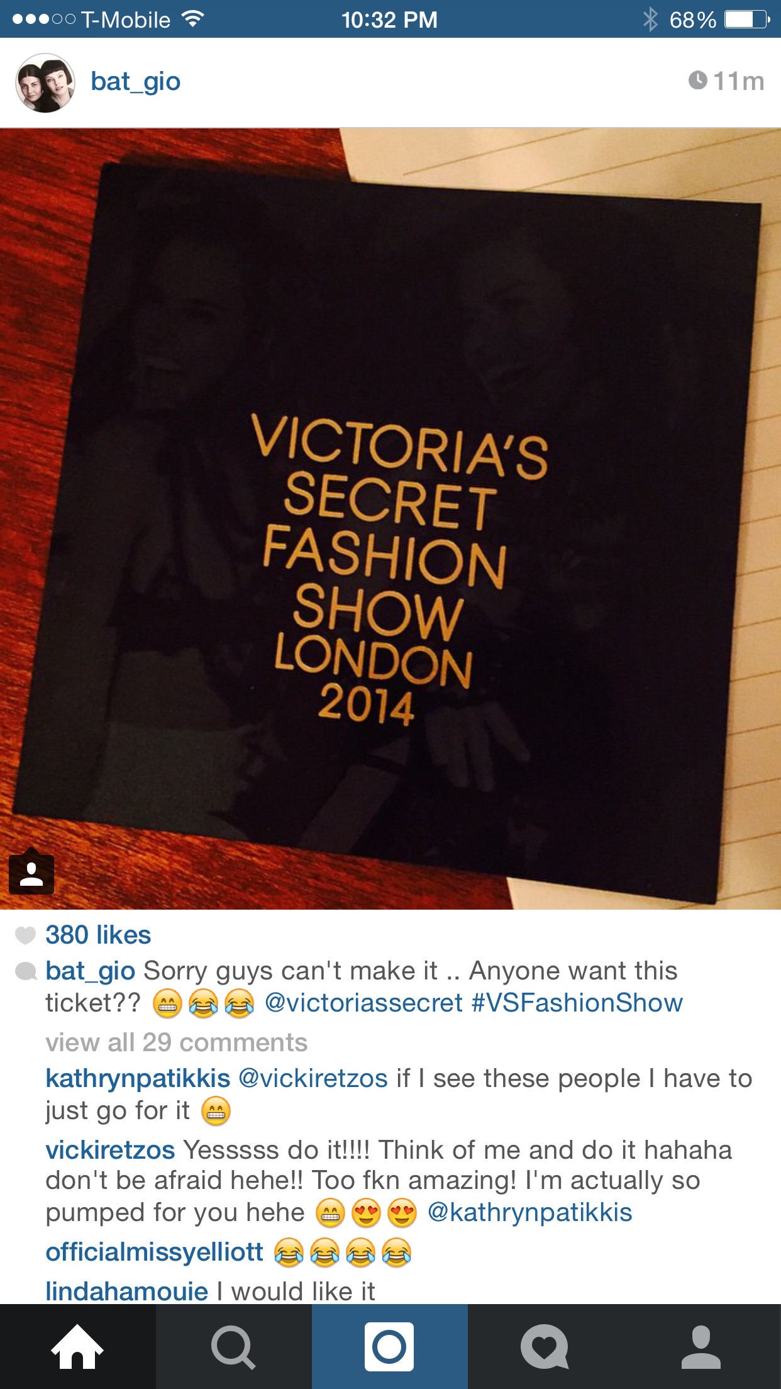The image size is (781, 1389).
Task: Show tagged people icon on photo
Action: tap(31, 872)
